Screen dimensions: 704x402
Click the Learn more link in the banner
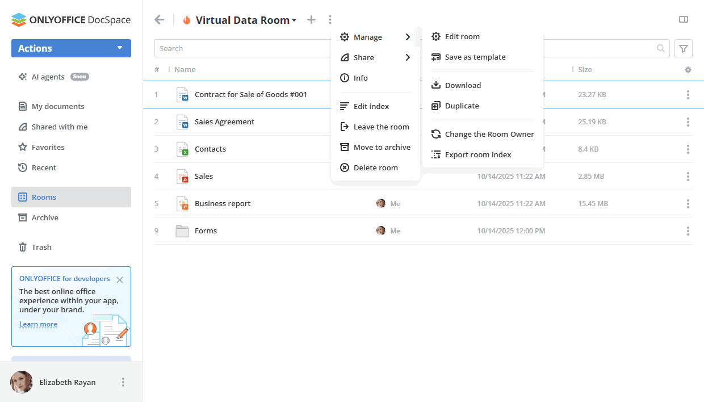coord(38,324)
